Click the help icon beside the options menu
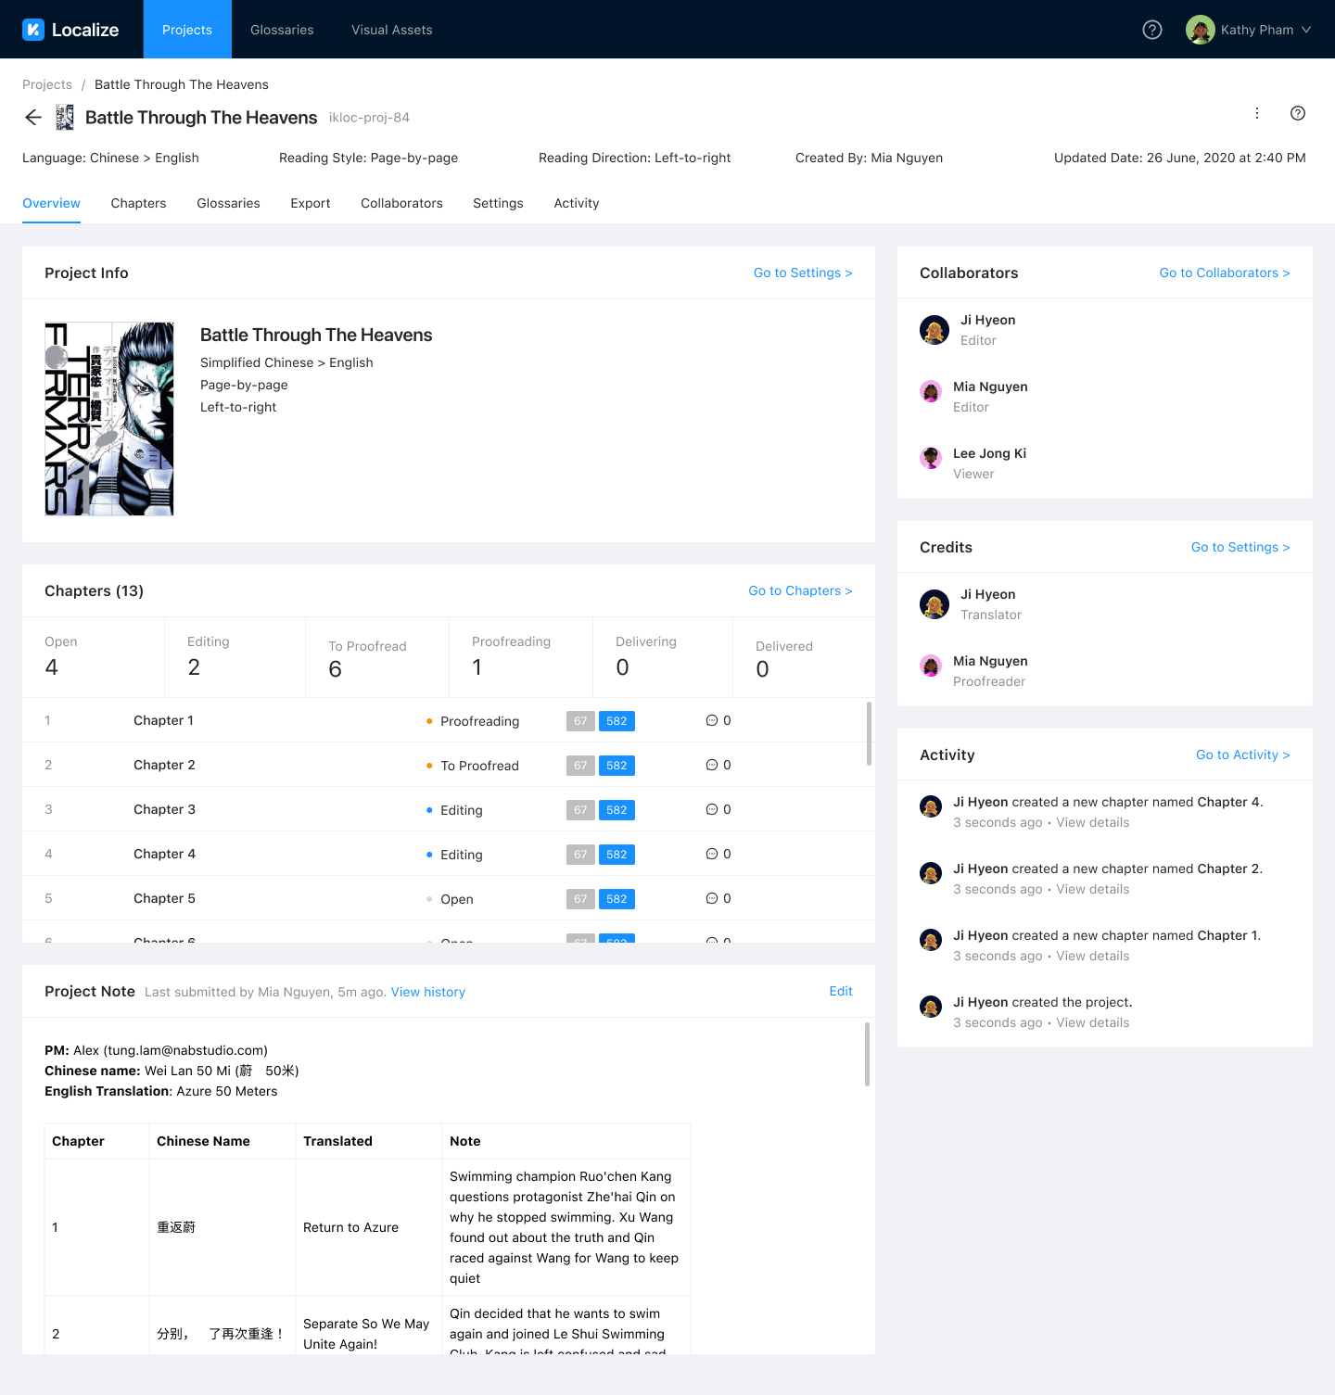The height and width of the screenshot is (1395, 1335). click(1298, 113)
